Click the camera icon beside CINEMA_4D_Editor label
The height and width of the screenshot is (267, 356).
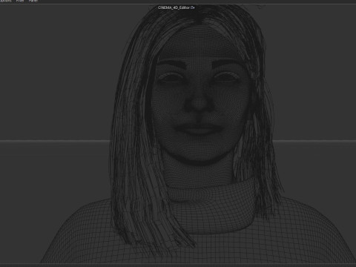(x=193, y=7)
